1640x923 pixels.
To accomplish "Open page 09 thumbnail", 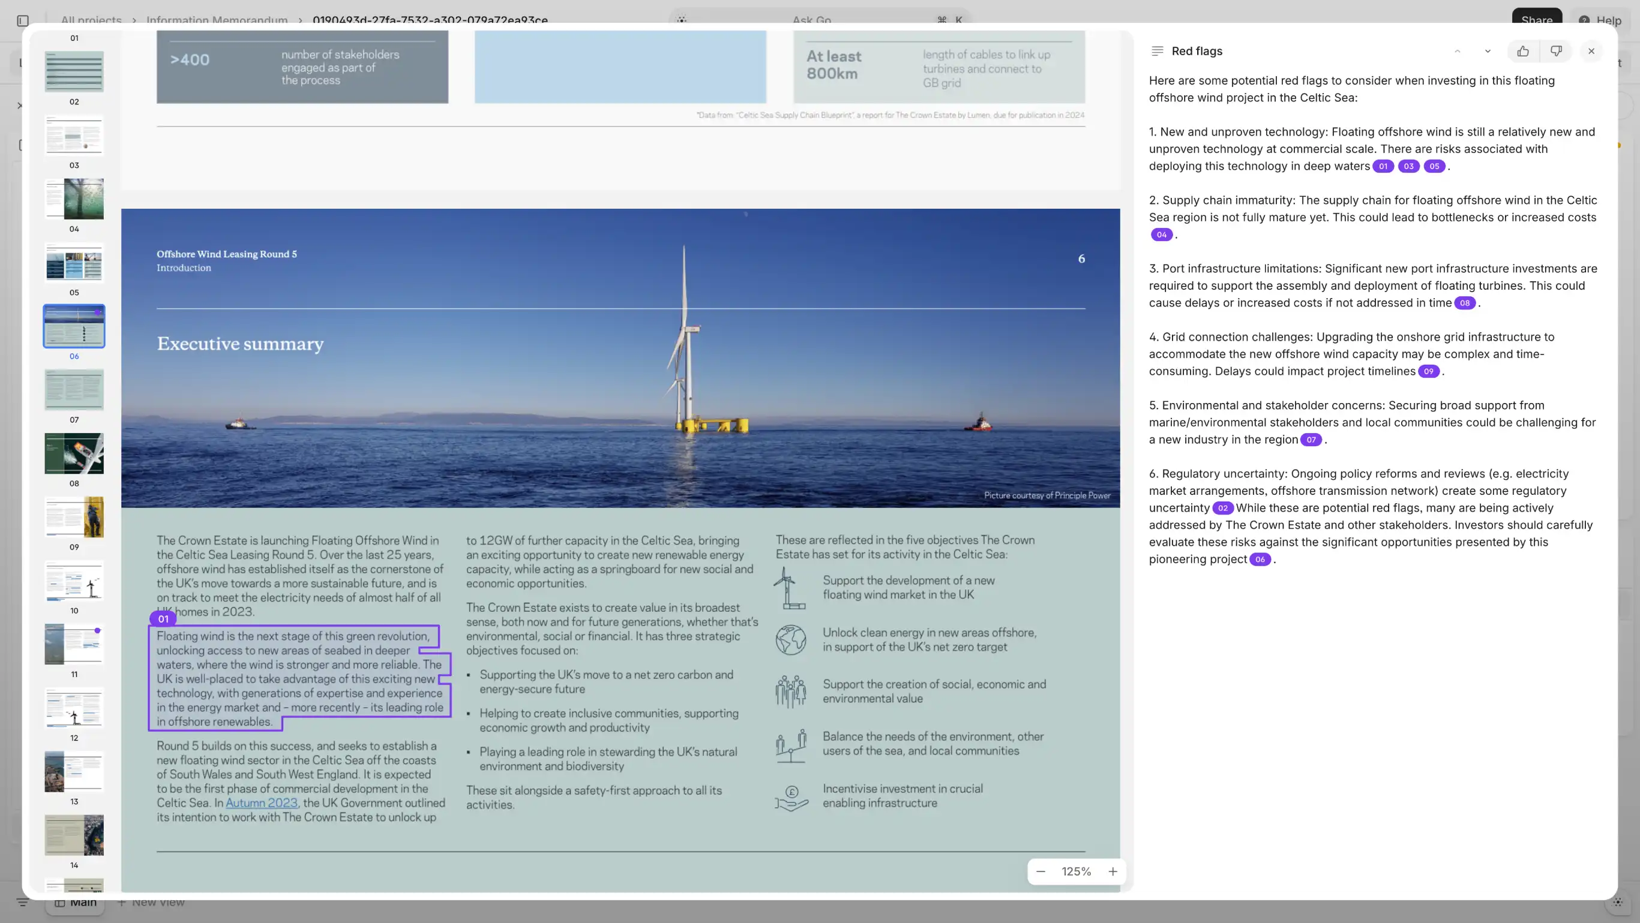I will (74, 517).
